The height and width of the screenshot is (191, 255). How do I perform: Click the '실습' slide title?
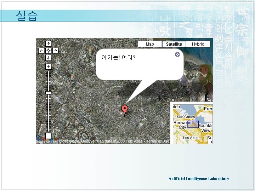click(27, 16)
